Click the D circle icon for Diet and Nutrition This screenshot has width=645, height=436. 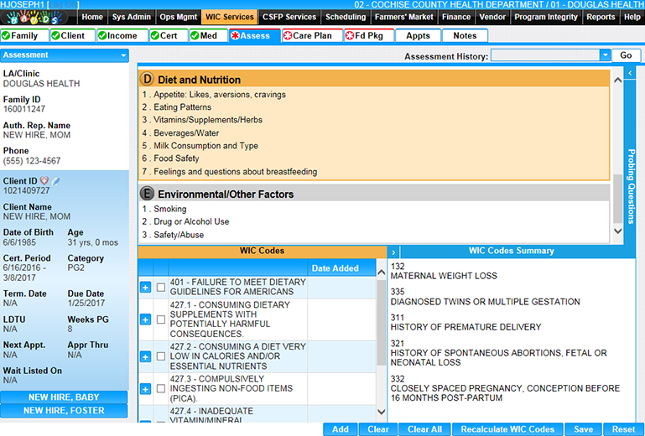pos(148,80)
